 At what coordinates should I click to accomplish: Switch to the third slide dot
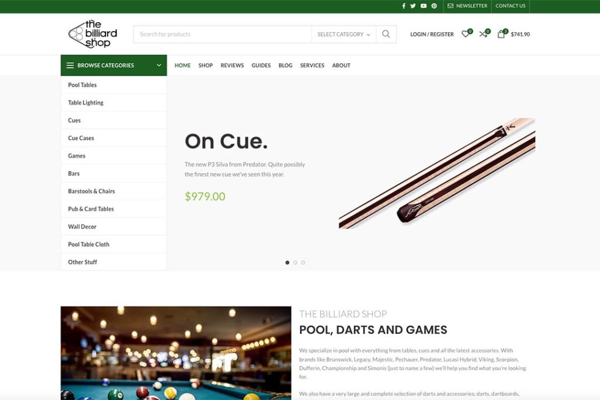tap(303, 262)
